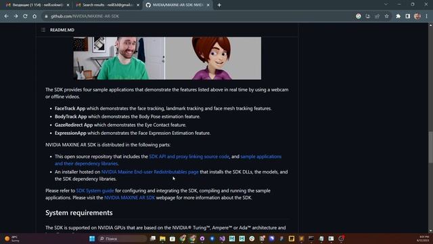The width and height of the screenshot is (433, 244).
Task: Reload the GitHub page
Action: pyautogui.click(x=25, y=16)
